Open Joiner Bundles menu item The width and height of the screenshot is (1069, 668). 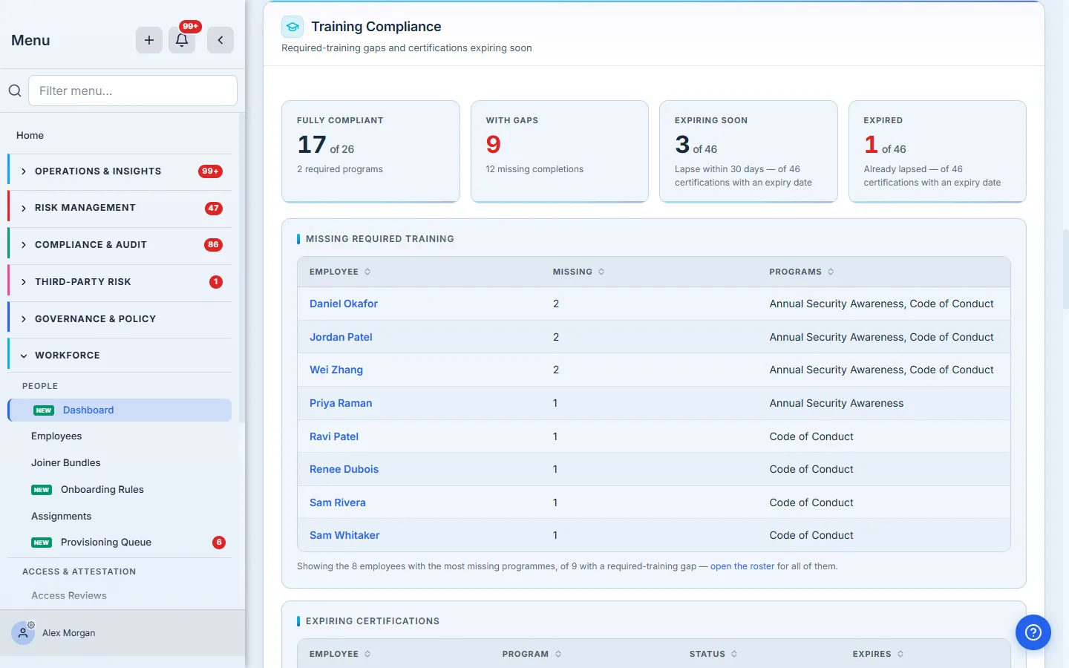coord(65,463)
